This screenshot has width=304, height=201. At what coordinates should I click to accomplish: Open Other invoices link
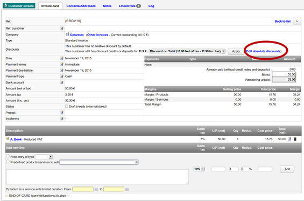coord(97,35)
